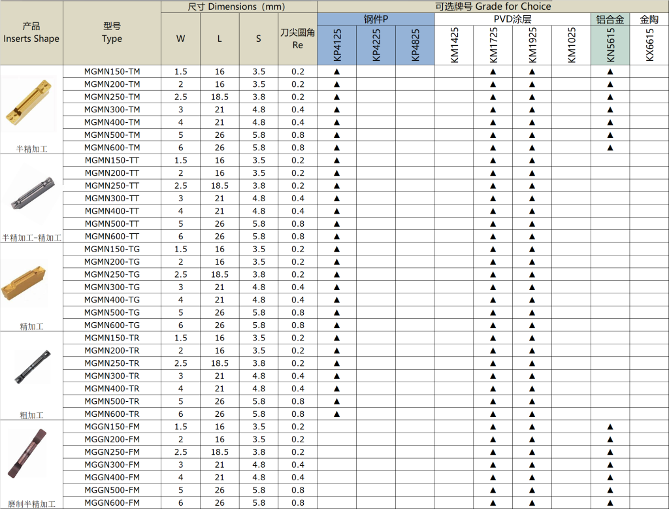Select the KM1425 grade header

(454, 45)
